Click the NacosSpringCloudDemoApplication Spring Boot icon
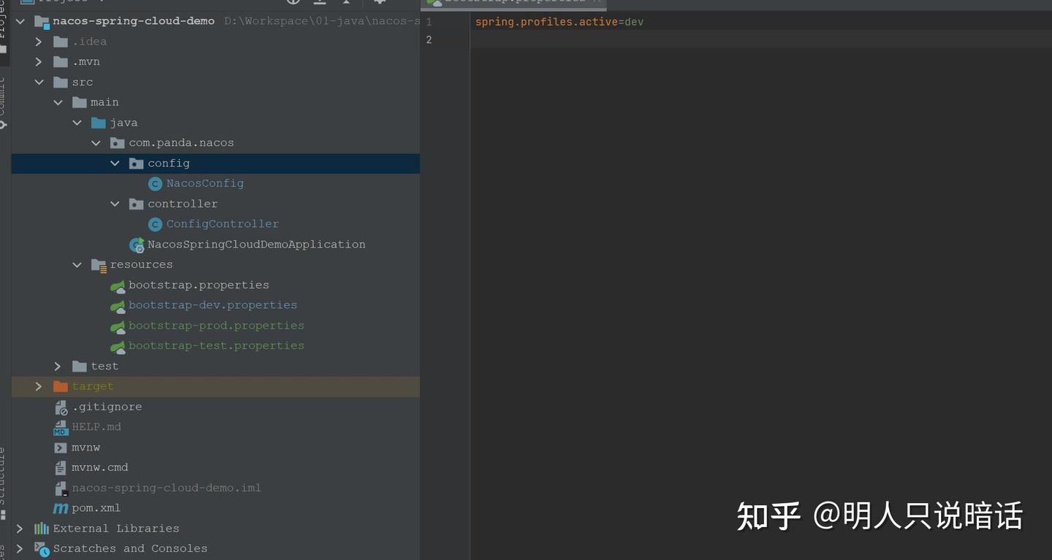This screenshot has height=560, width=1052. [x=137, y=245]
